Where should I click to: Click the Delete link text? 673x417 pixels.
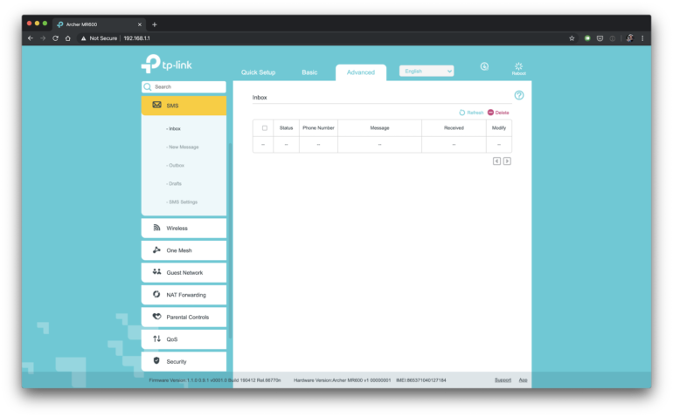pyautogui.click(x=502, y=113)
